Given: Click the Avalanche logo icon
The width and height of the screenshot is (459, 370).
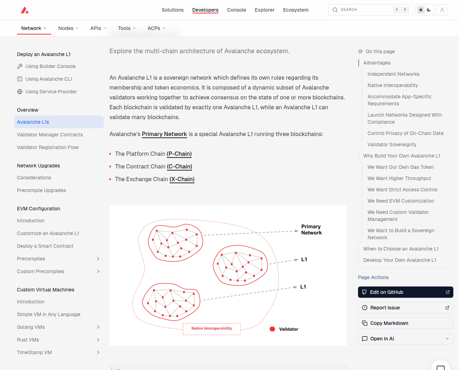Looking at the screenshot, I should (25, 10).
